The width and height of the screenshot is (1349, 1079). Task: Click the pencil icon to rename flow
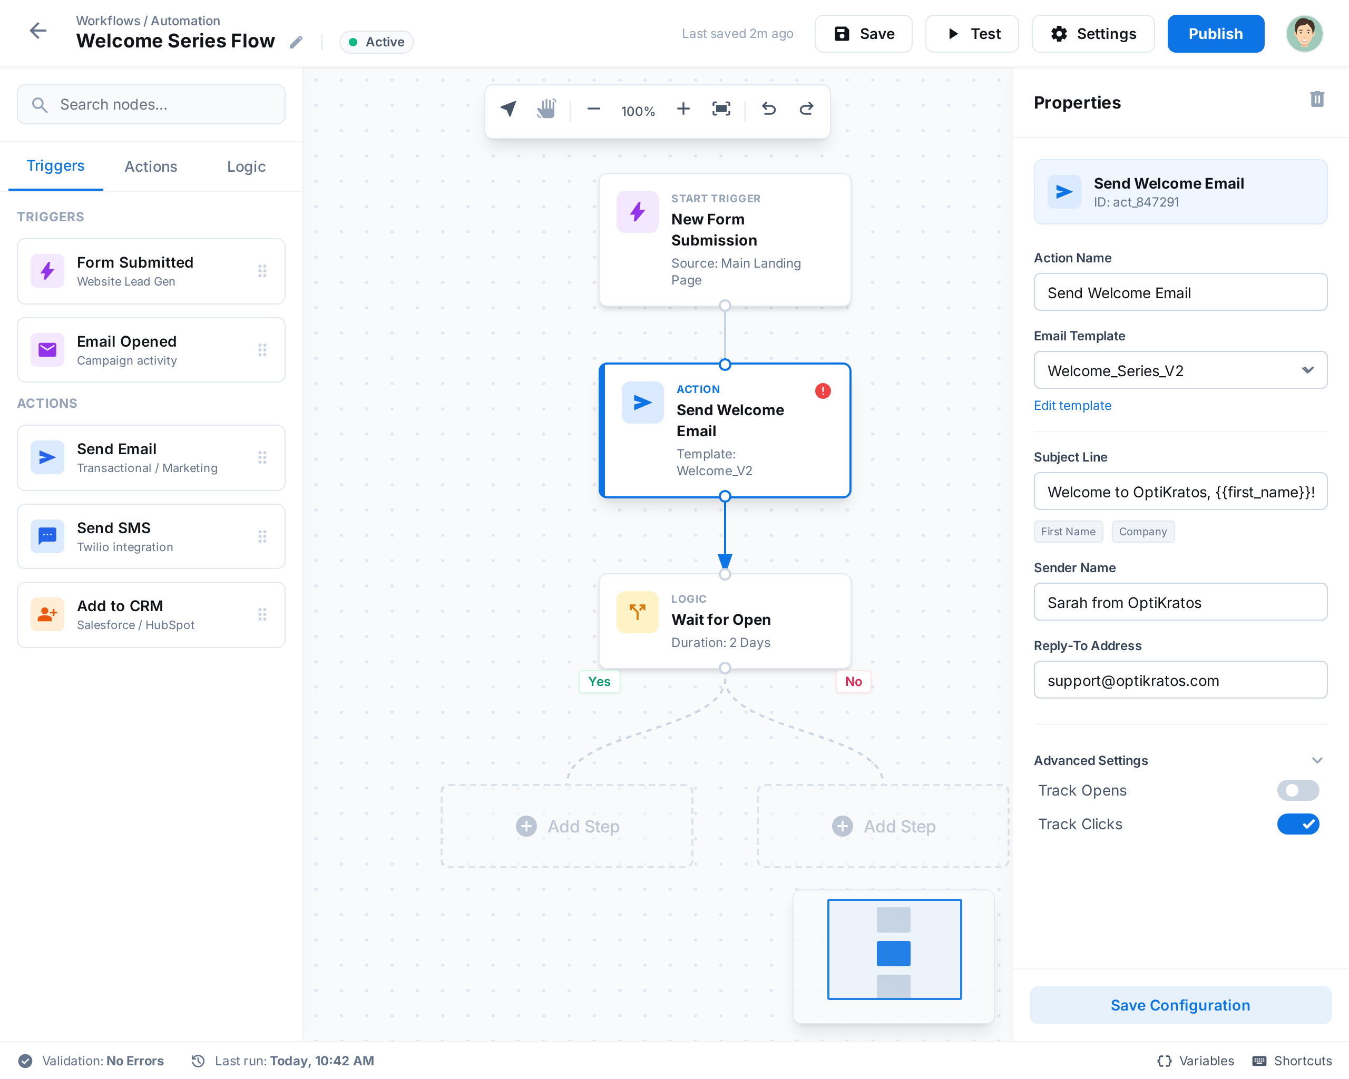296,42
